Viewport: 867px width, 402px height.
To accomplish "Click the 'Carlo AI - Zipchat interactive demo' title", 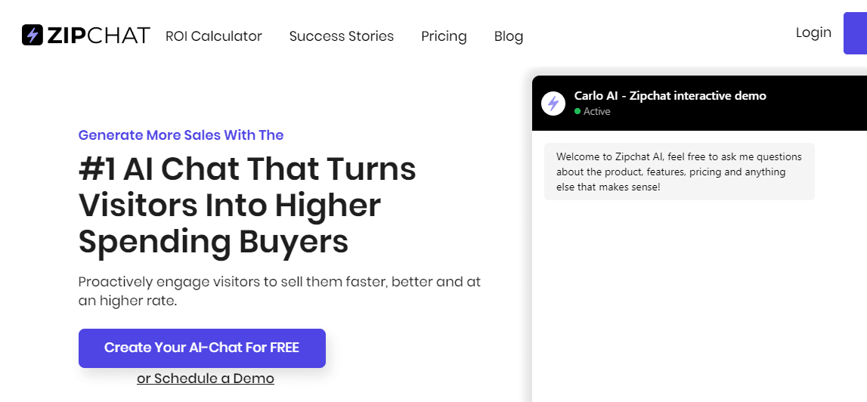I will click(670, 96).
